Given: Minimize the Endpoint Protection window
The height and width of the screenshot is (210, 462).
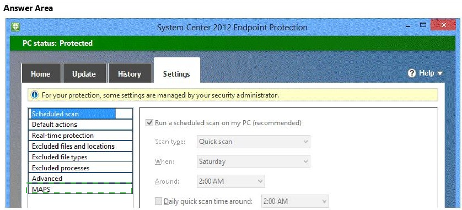Looking at the screenshot, I should pos(408,26).
